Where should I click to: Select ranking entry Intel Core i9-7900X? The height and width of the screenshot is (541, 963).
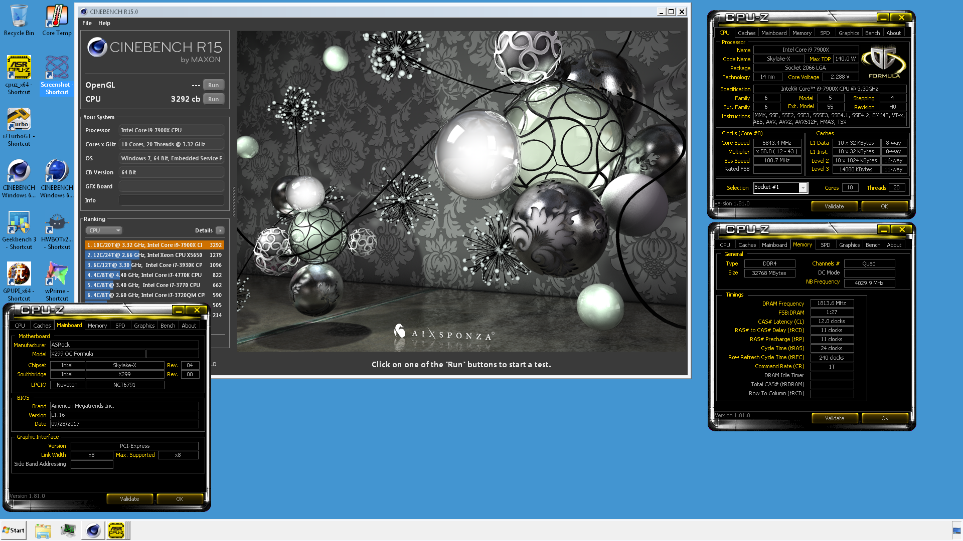(x=154, y=245)
